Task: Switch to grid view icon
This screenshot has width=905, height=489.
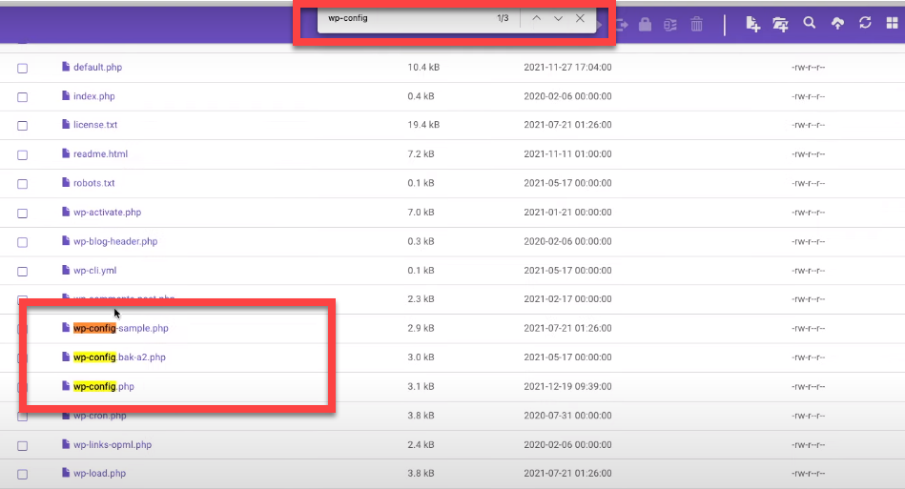Action: 892,23
